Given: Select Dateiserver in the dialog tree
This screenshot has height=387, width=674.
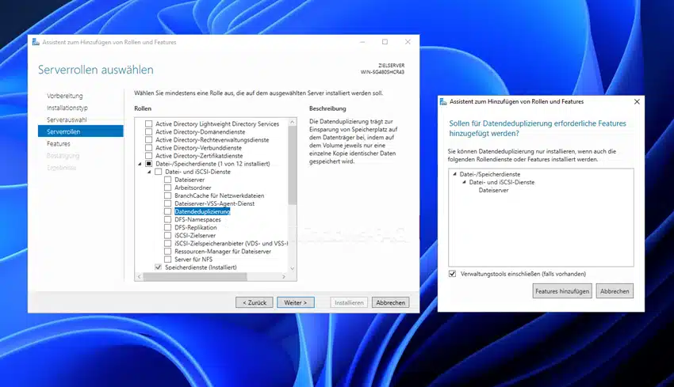Looking at the screenshot, I should pyautogui.click(x=493, y=190).
